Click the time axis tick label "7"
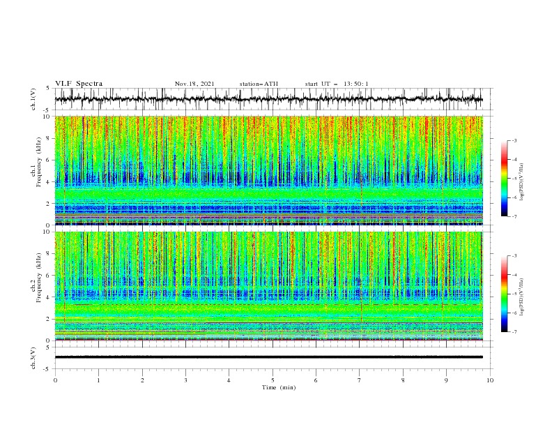This screenshot has width=552, height=427. [x=360, y=380]
